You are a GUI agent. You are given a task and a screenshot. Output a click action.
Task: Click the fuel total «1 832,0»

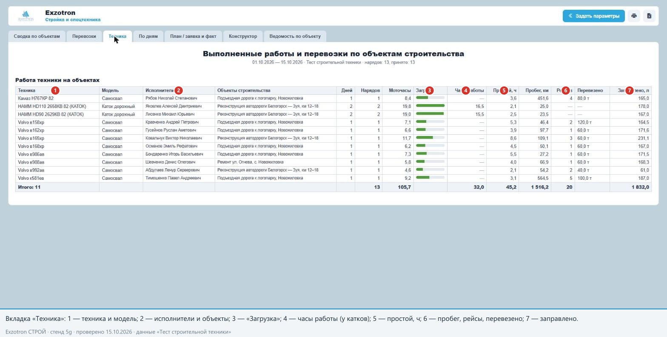pos(640,187)
